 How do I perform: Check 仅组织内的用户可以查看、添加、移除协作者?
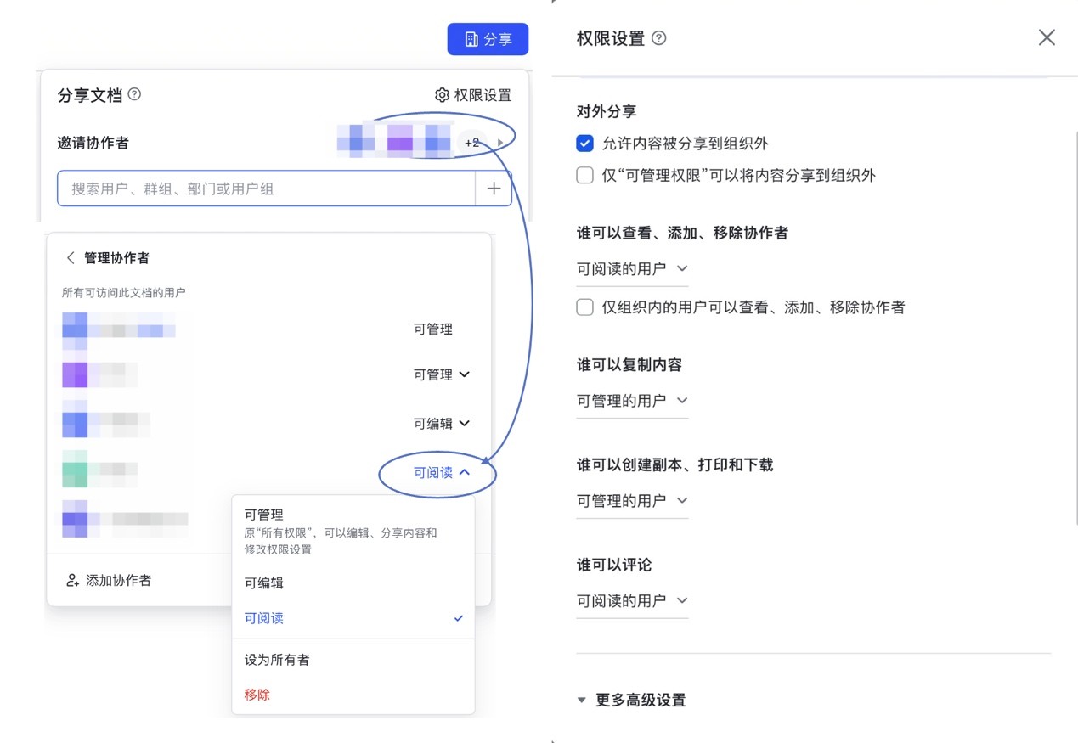pos(584,307)
